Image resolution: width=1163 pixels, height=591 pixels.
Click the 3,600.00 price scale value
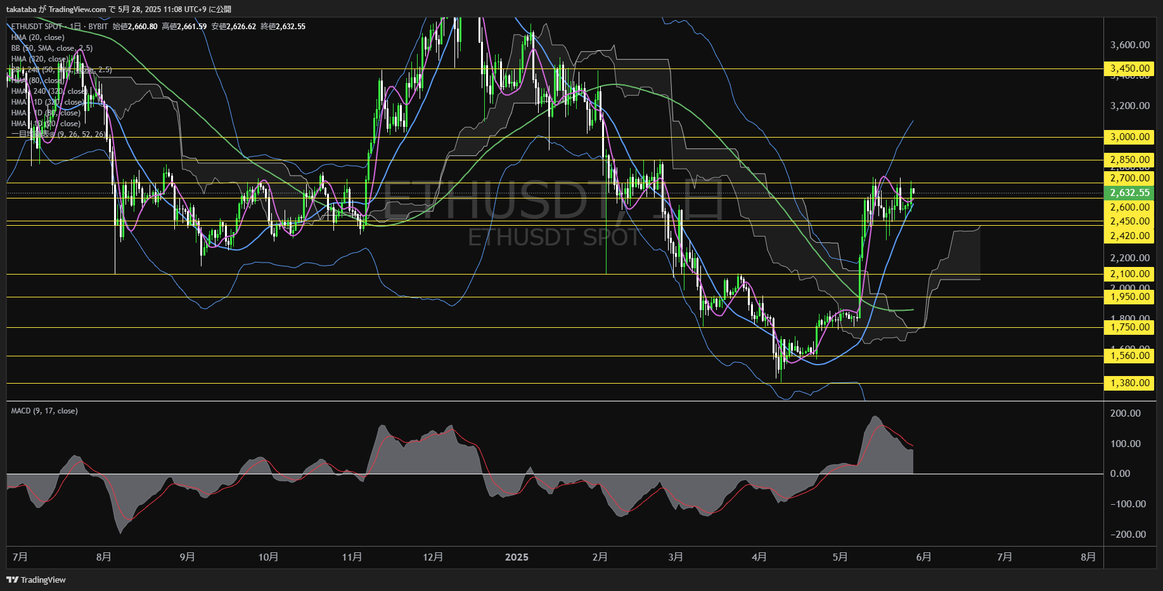point(1130,45)
